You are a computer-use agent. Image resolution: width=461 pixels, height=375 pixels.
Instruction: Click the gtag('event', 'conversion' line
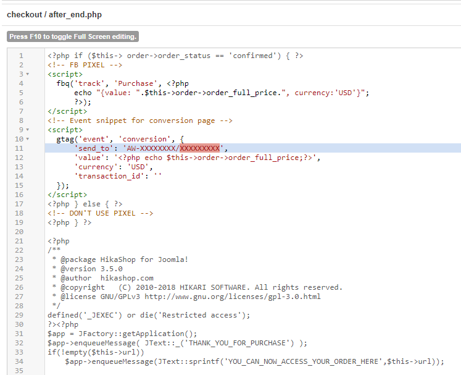click(x=120, y=139)
